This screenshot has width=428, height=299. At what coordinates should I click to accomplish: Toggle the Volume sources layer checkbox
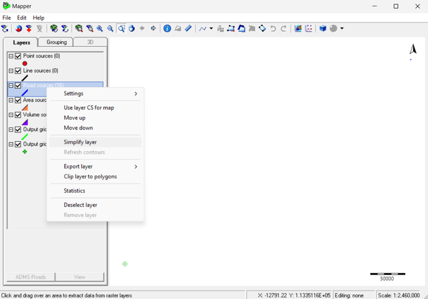click(18, 115)
